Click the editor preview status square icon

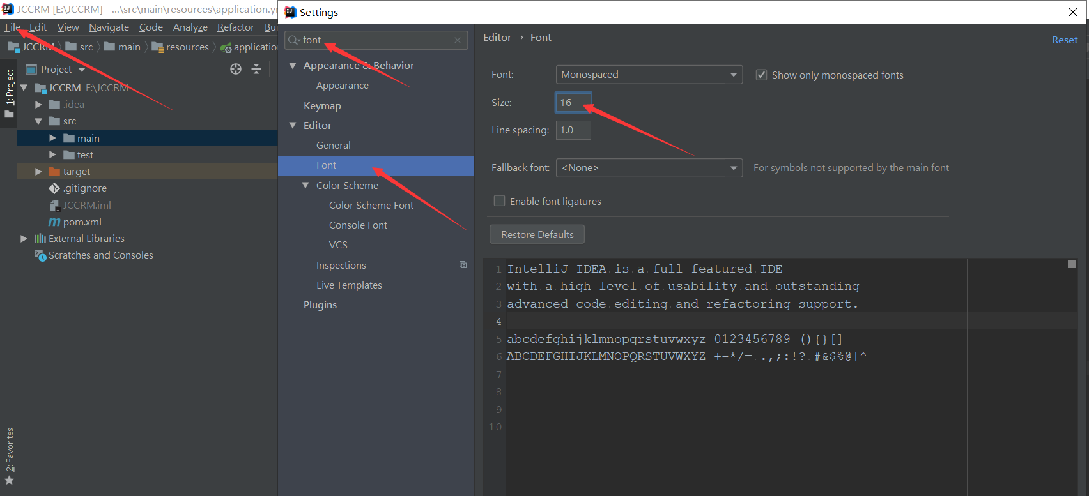tap(1072, 264)
